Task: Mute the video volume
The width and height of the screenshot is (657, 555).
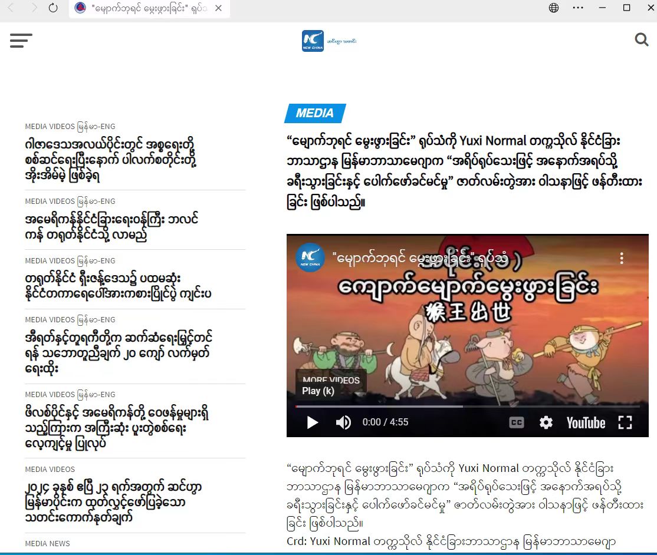Action: [x=343, y=422]
